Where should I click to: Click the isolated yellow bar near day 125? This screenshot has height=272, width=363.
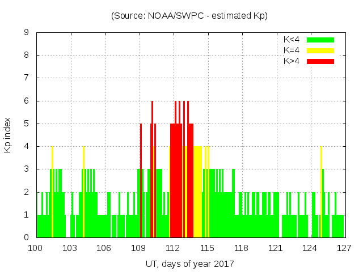pos(321,193)
